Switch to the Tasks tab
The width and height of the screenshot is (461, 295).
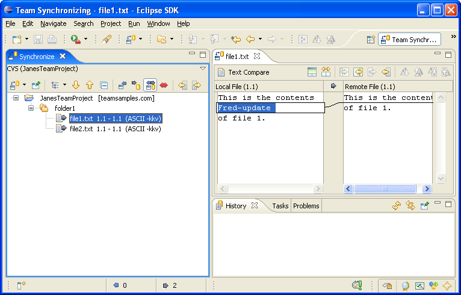[x=280, y=206]
